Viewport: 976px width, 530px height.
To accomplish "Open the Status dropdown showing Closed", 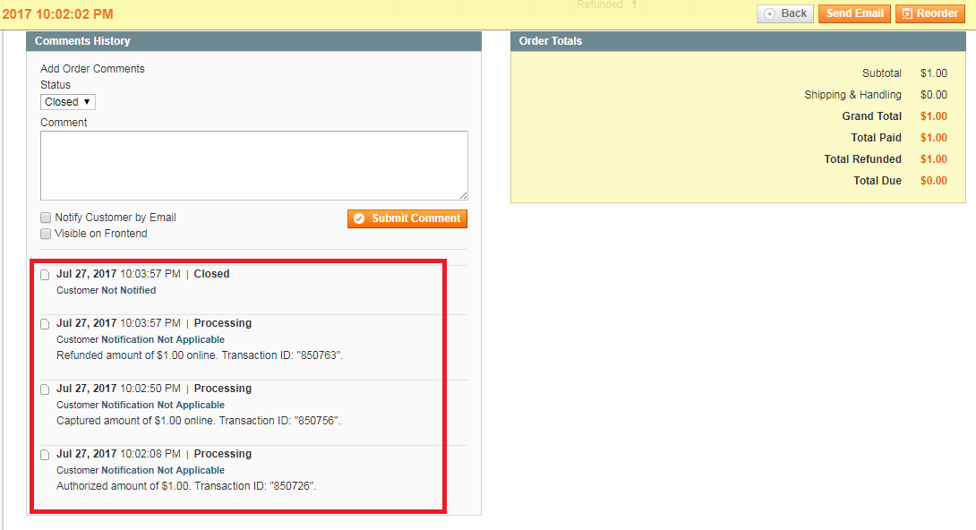I will pyautogui.click(x=68, y=102).
